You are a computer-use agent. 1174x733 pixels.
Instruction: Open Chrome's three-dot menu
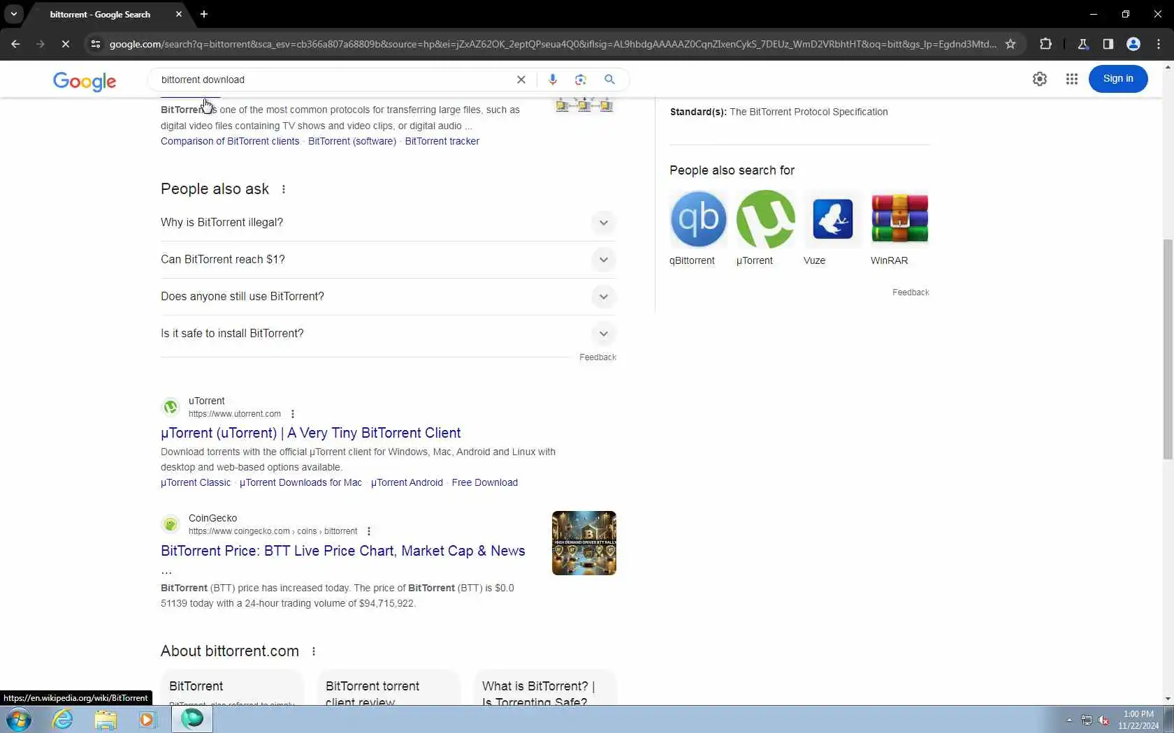[1159, 44]
